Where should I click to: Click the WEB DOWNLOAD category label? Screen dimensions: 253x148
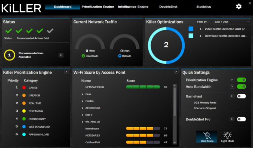pos(39,127)
